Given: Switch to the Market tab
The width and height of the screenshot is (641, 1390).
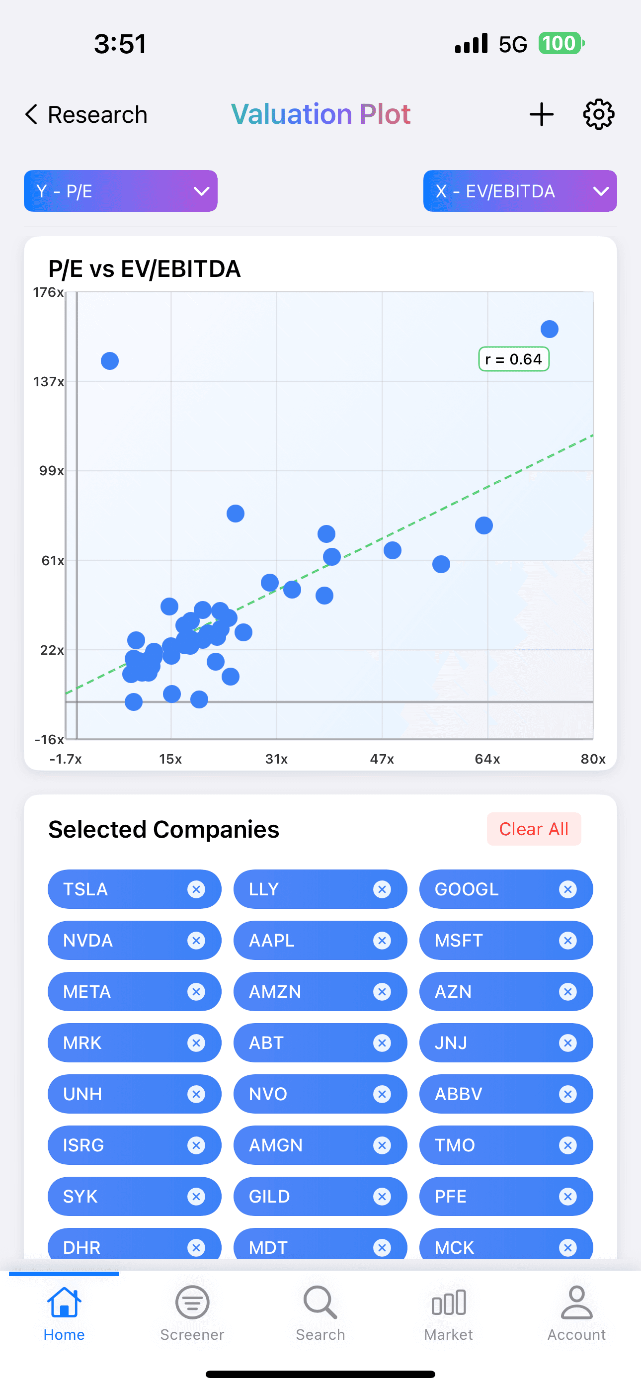Looking at the screenshot, I should tap(448, 1313).
